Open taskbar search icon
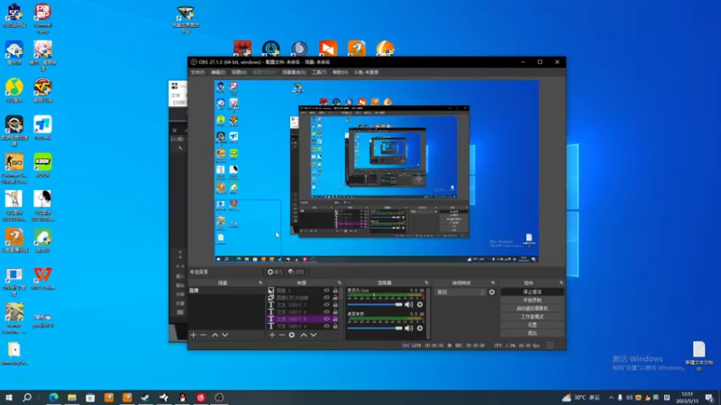 [27, 398]
